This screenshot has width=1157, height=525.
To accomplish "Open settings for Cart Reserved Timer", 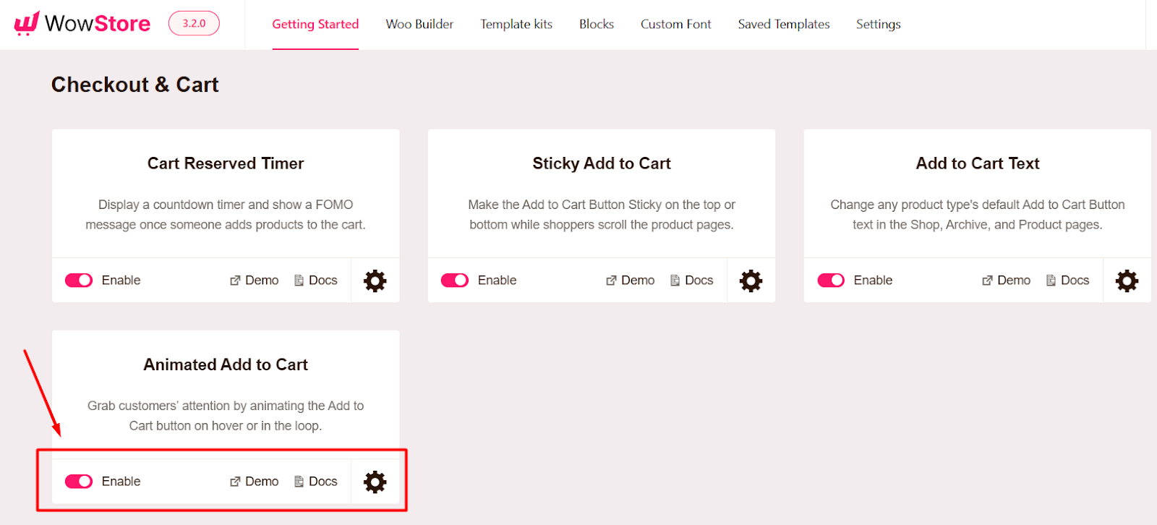I will point(374,281).
